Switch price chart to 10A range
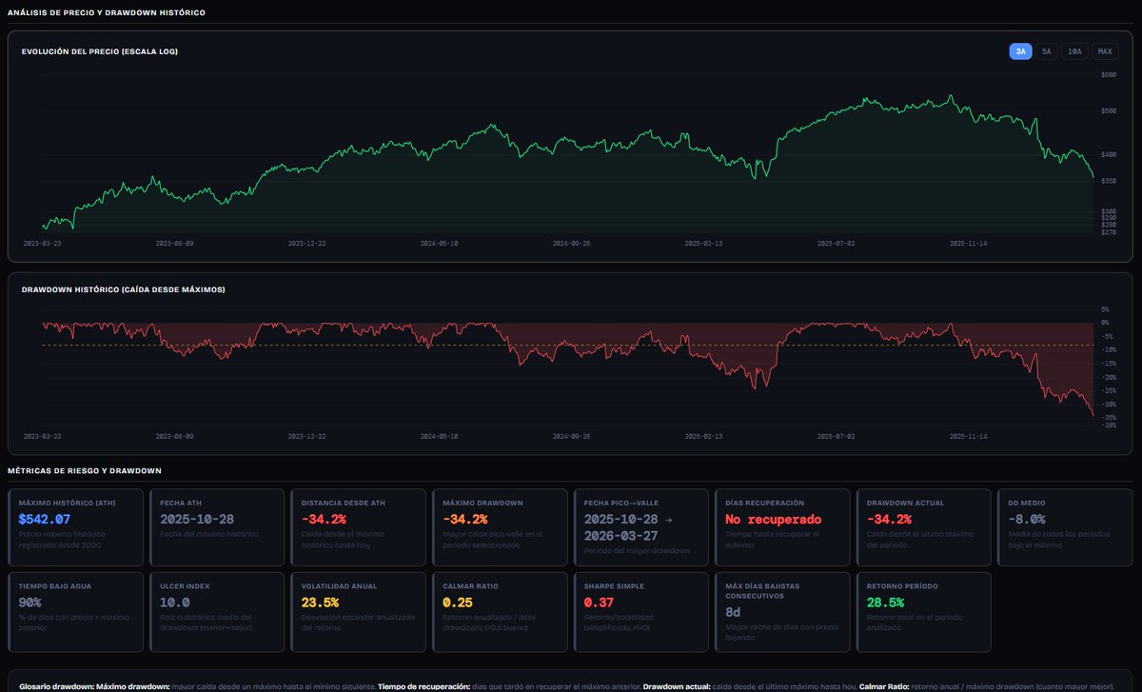This screenshot has height=692, width=1142. tap(1074, 51)
